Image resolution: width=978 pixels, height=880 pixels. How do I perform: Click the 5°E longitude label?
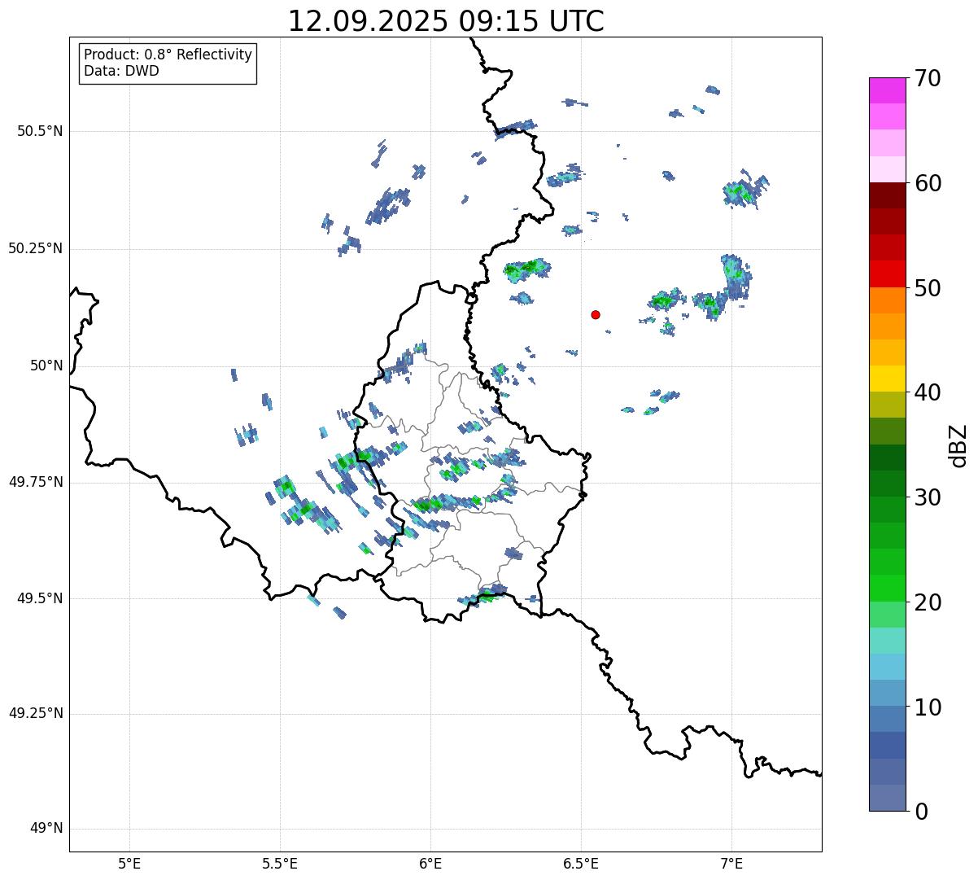coord(129,863)
